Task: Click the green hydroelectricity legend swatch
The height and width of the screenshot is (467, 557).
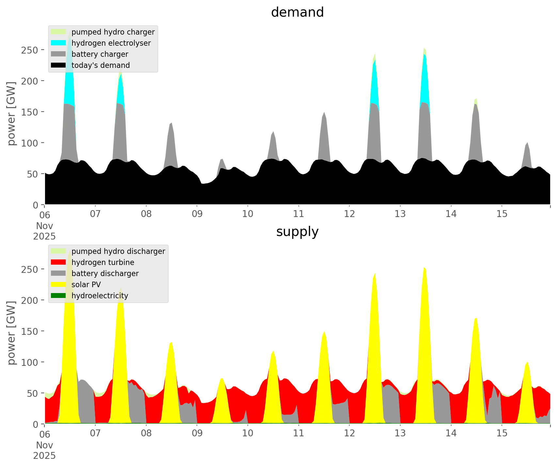Action: 58,296
